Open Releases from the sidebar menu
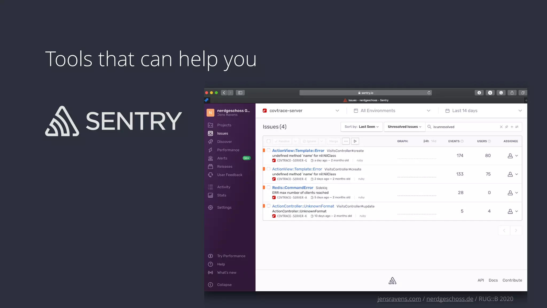This screenshot has height=308, width=547. (x=225, y=167)
